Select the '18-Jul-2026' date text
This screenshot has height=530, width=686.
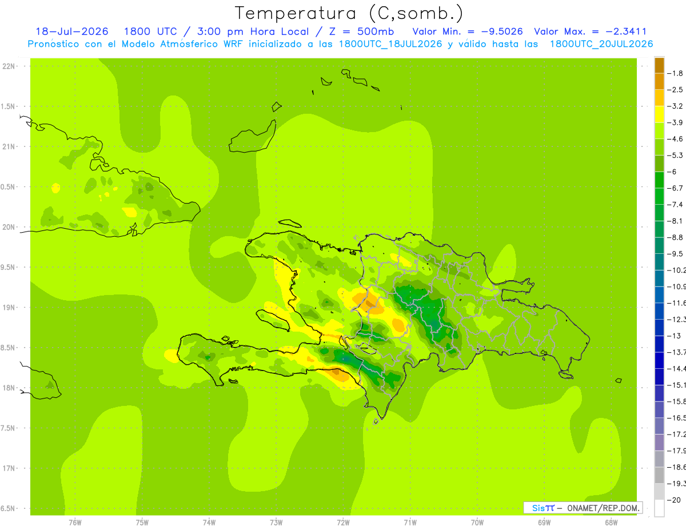(x=71, y=31)
